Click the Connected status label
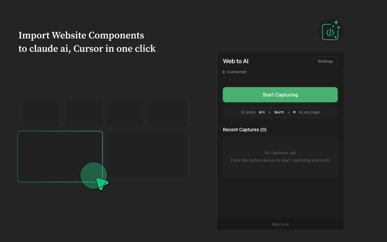Image resolution: width=387 pixels, height=242 pixels. (236, 72)
